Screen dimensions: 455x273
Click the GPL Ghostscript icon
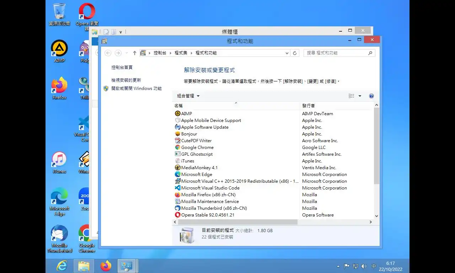pos(178,154)
